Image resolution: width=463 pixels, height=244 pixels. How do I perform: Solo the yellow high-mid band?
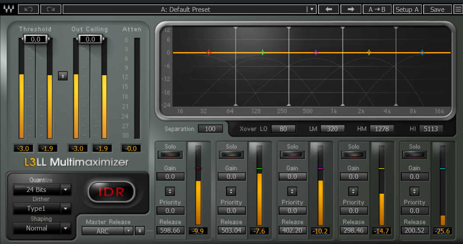353,154
